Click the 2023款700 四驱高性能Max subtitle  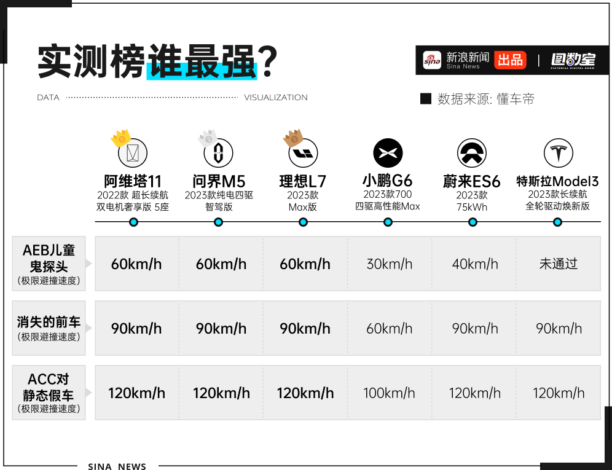388,200
